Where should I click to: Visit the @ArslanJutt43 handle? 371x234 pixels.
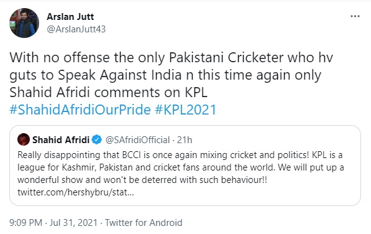[x=76, y=29]
